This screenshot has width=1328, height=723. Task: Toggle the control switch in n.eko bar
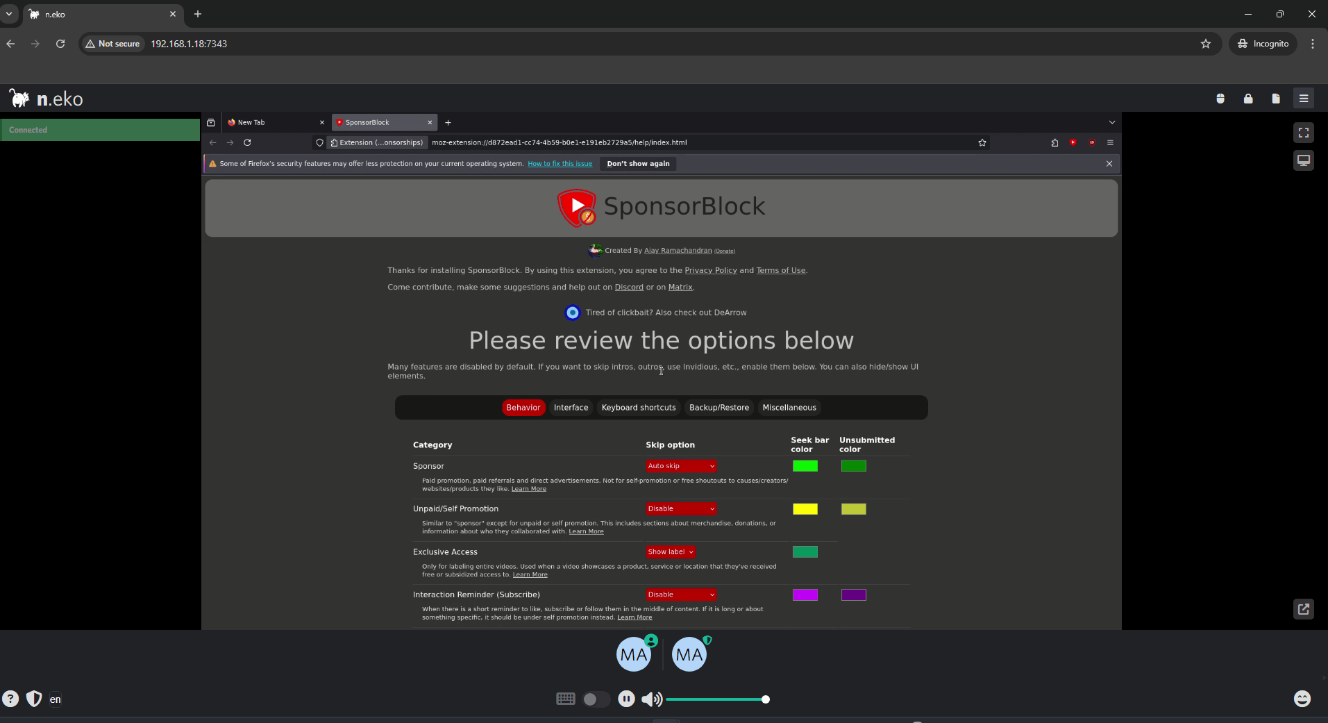(596, 699)
